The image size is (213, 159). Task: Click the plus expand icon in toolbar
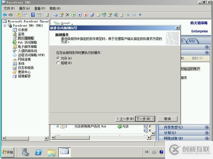[128, 15]
